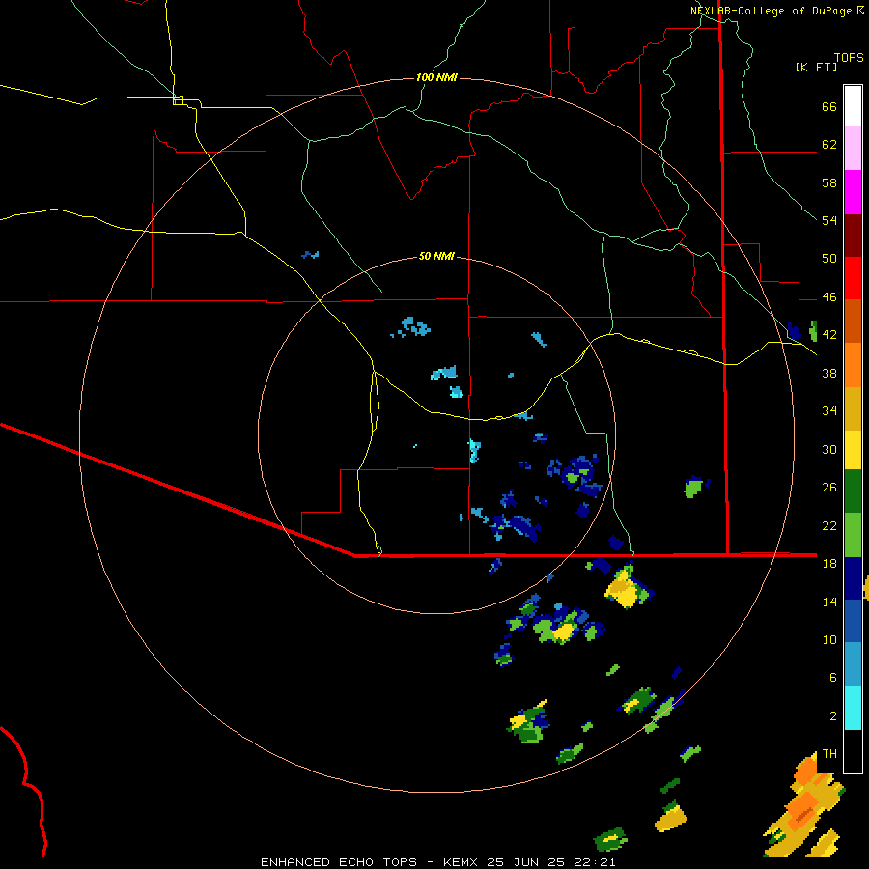Pick the yellow legend swatch near 30
The height and width of the screenshot is (869, 869).
tap(853, 450)
